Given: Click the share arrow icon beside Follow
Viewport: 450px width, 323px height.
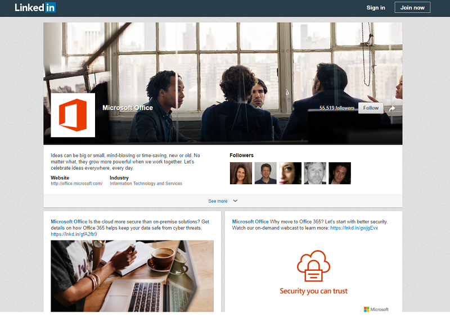Looking at the screenshot, I should click(392, 108).
